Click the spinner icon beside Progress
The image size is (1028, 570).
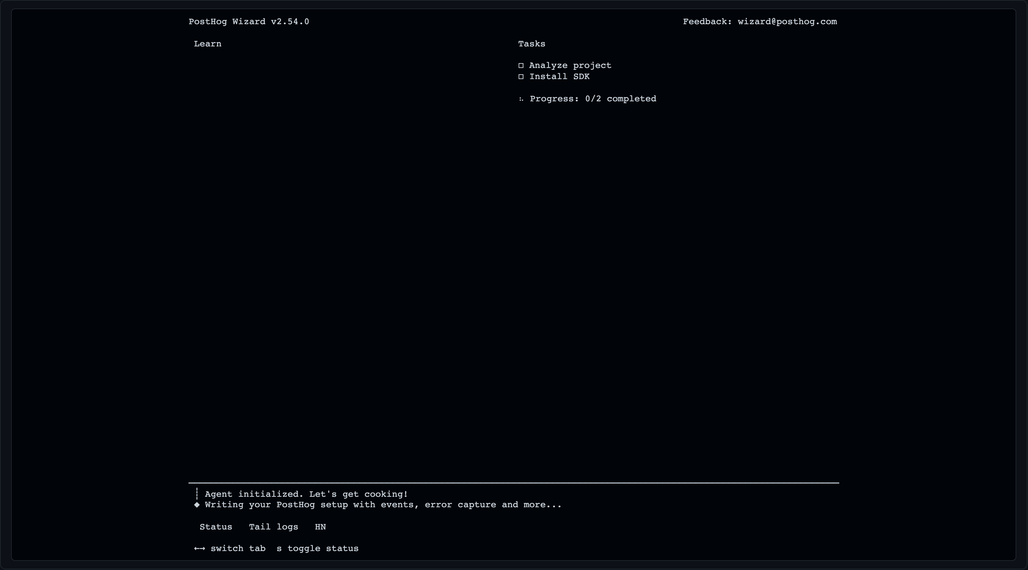[x=521, y=99]
